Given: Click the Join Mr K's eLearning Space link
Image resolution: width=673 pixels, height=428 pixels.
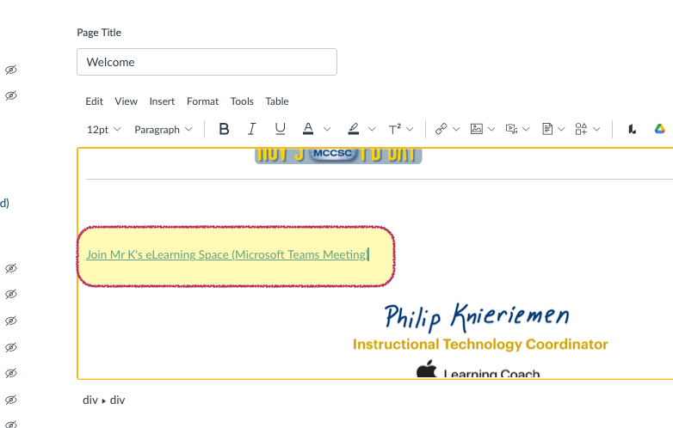Looking at the screenshot, I should (x=226, y=254).
